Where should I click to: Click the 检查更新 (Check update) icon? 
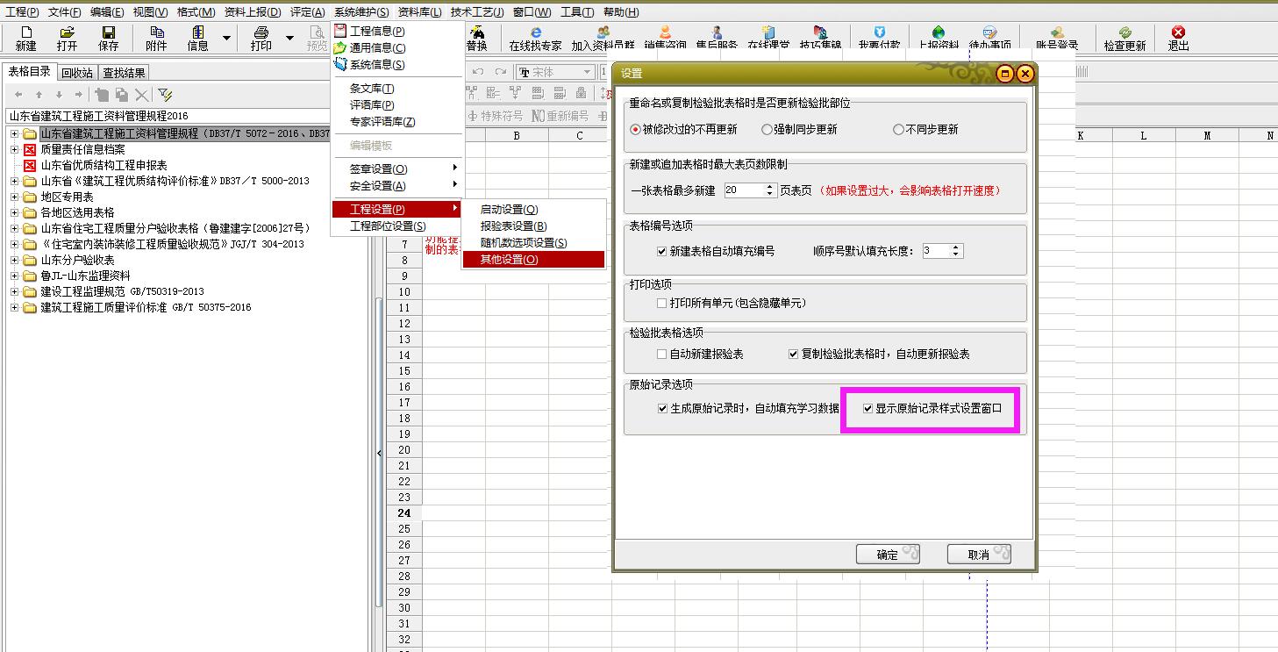1124,39
